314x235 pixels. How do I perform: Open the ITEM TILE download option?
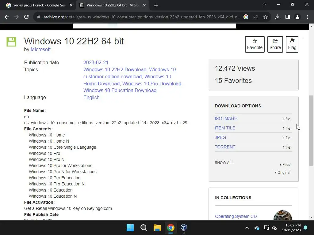pos(225,128)
